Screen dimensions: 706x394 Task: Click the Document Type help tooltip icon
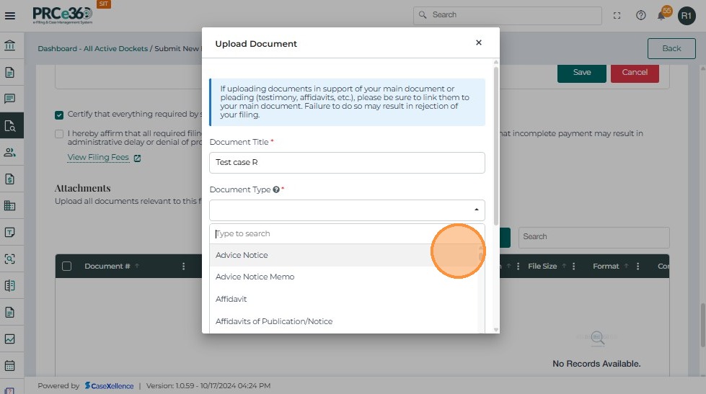click(276, 189)
